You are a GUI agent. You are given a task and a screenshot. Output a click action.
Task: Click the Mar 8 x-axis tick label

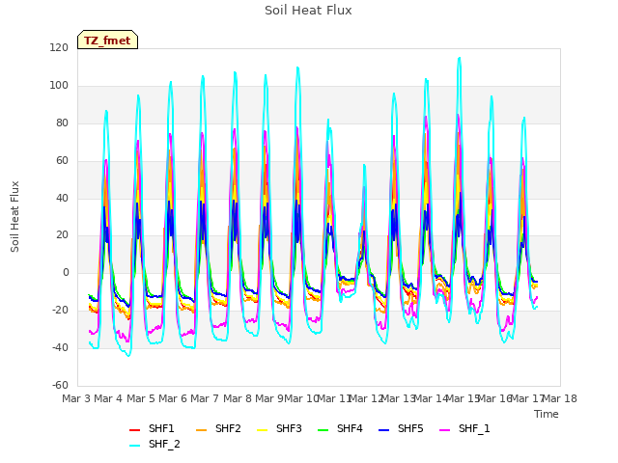click(x=238, y=398)
